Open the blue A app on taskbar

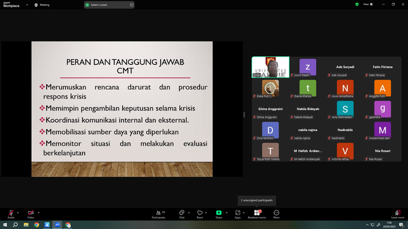coord(47,225)
